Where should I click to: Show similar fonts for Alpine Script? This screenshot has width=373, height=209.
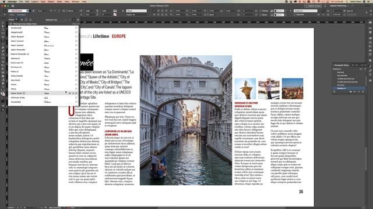[70, 93]
